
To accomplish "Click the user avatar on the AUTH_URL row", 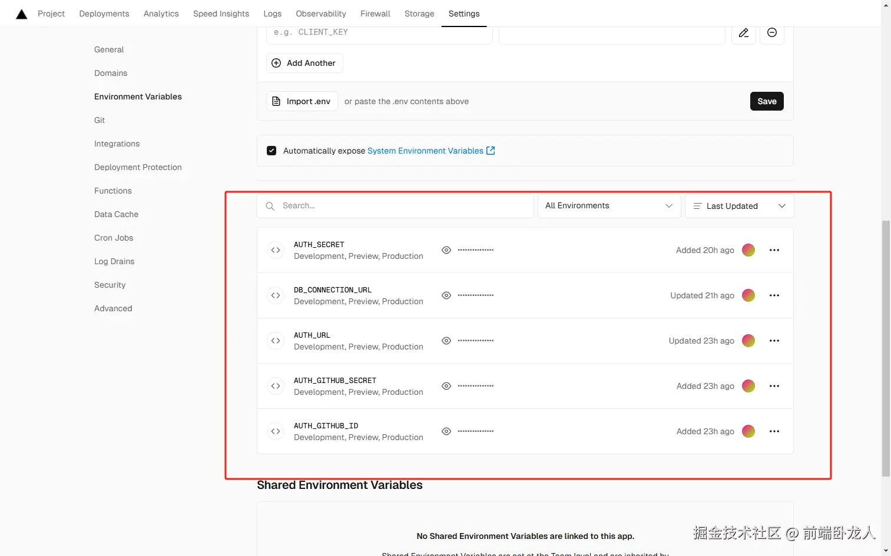I will [748, 341].
